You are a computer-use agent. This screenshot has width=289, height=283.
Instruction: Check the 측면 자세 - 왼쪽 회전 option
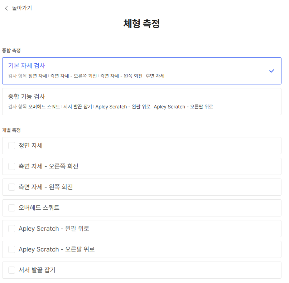tap(11, 187)
